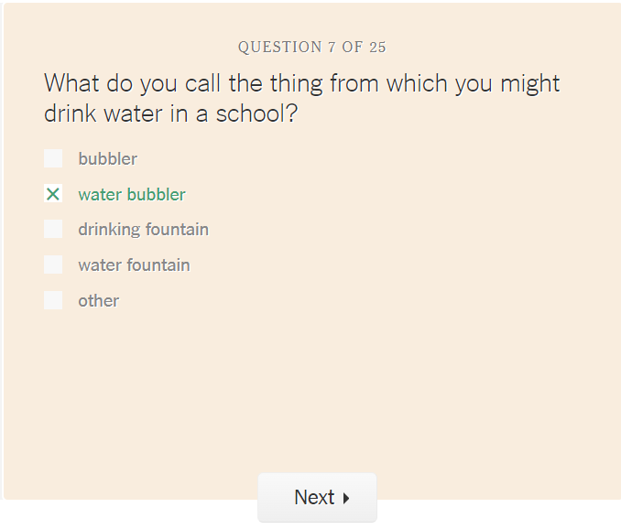Click the question heading text
Viewport: 621px width, 529px height.
pyautogui.click(x=301, y=98)
